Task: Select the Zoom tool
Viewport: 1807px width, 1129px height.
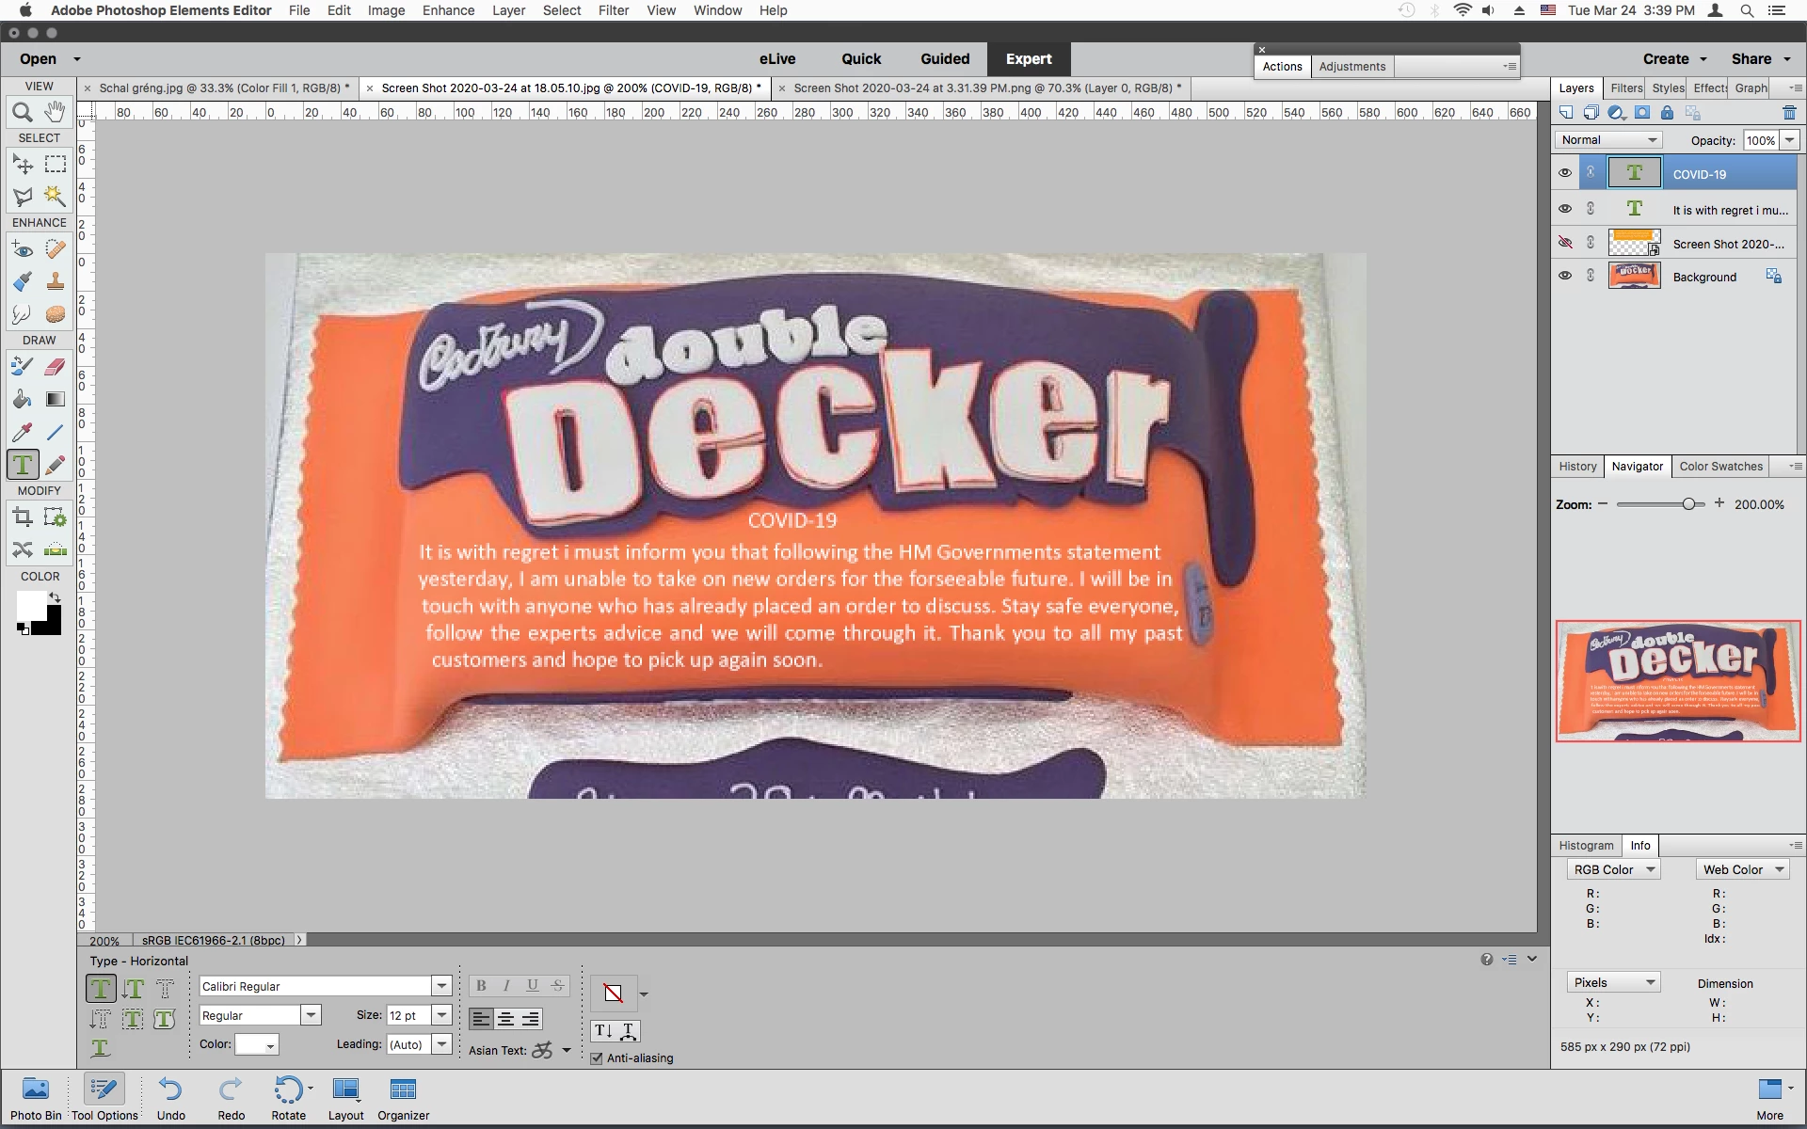Action: point(23,113)
